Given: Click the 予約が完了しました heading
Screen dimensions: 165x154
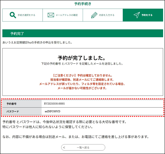Looking at the screenshot, I should pyautogui.click(x=82, y=58).
